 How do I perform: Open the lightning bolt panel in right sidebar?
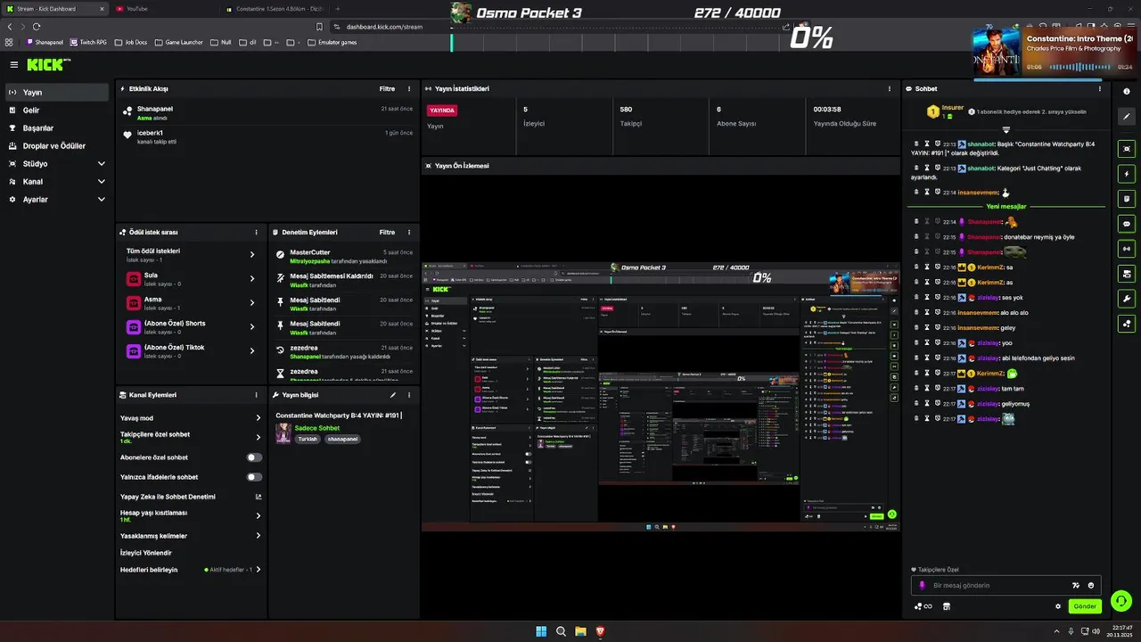click(1127, 174)
